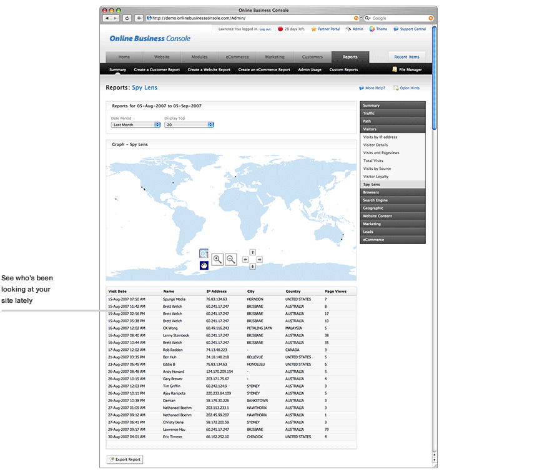Pan the map right with arrow
The height and width of the screenshot is (472, 537).
(260, 259)
